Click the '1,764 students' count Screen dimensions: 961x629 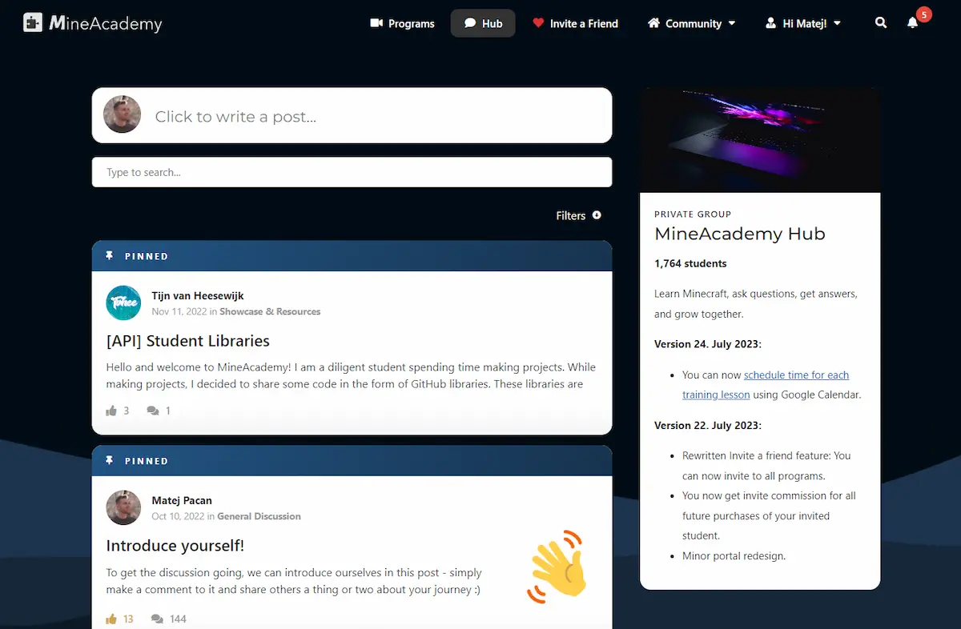pyautogui.click(x=690, y=263)
